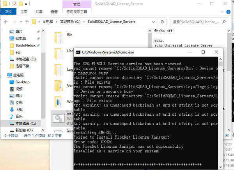Collapse the 此电脑 tree node
Screen dimensions: 234x170
(x=4, y=75)
